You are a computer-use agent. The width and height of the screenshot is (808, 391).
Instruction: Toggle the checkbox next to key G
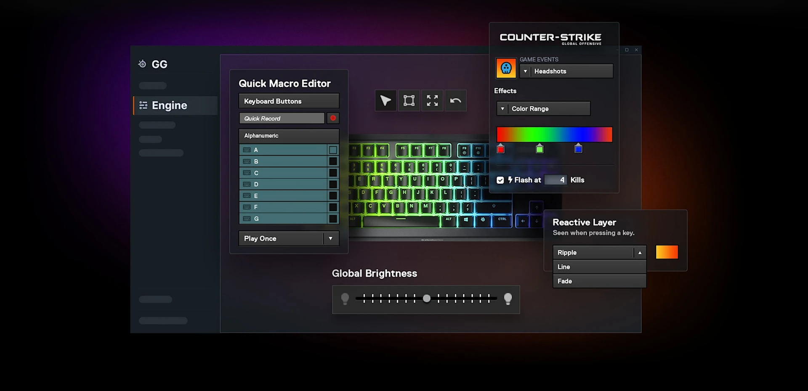pos(333,219)
